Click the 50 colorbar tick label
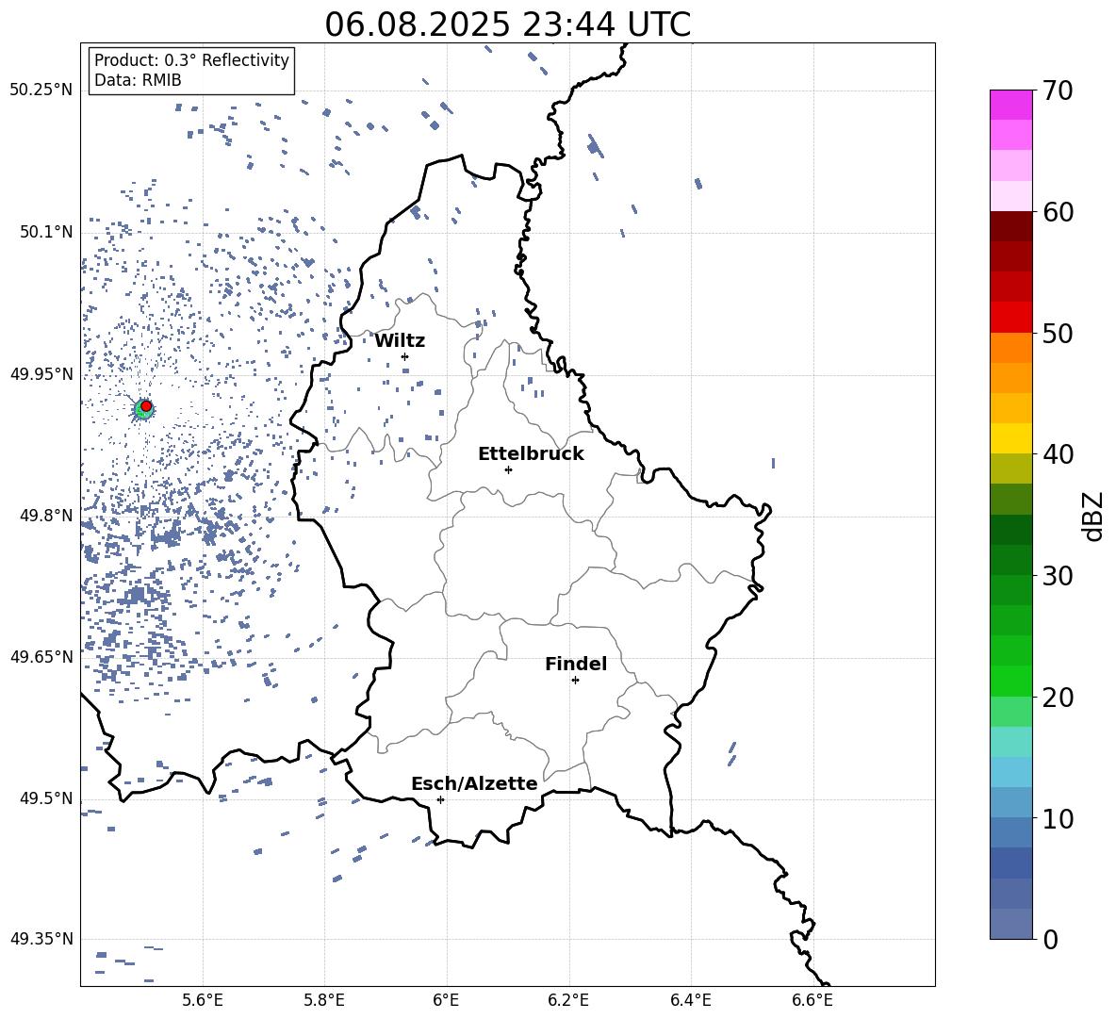Viewport: 1116px width, 1019px height. [1058, 333]
